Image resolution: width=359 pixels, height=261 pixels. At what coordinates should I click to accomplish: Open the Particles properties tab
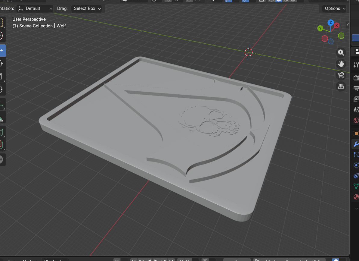(x=356, y=155)
